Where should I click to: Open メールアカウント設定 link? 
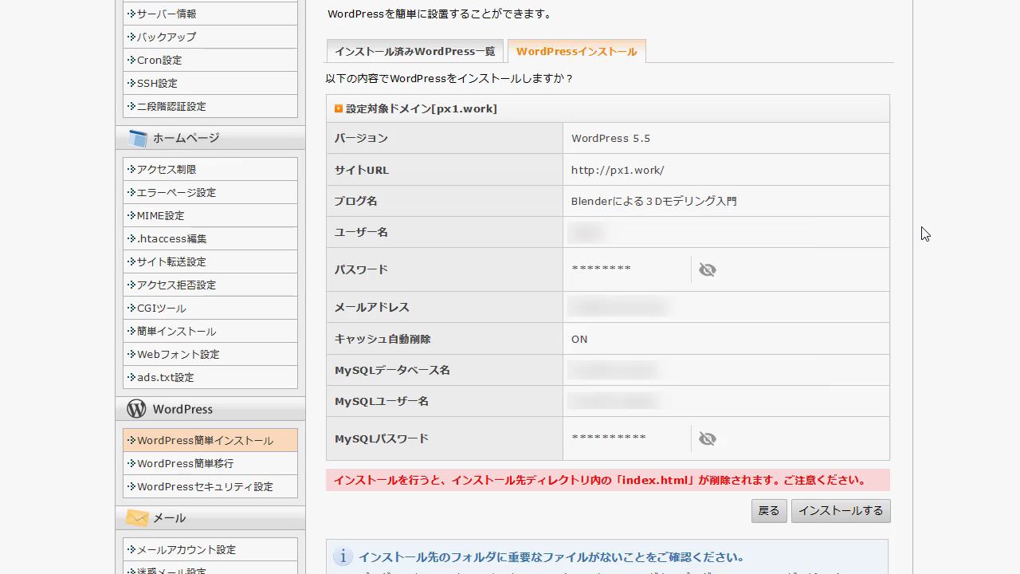pyautogui.click(x=186, y=550)
